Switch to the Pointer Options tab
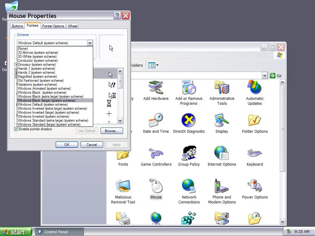Image resolution: width=315 pixels, height=236 pixels. (x=53, y=26)
